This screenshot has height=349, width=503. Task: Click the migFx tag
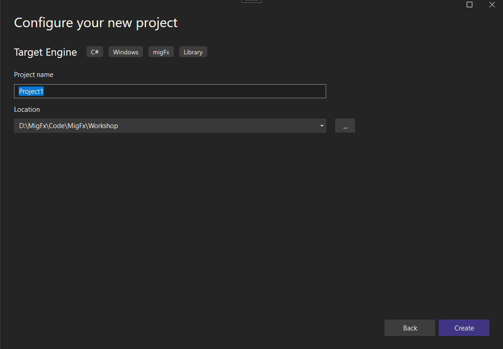tap(161, 52)
